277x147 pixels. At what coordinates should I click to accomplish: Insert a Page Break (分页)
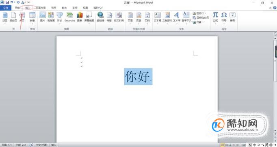click(22, 17)
